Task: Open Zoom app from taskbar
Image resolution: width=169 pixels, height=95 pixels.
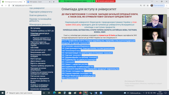Action: pyautogui.click(x=101, y=93)
